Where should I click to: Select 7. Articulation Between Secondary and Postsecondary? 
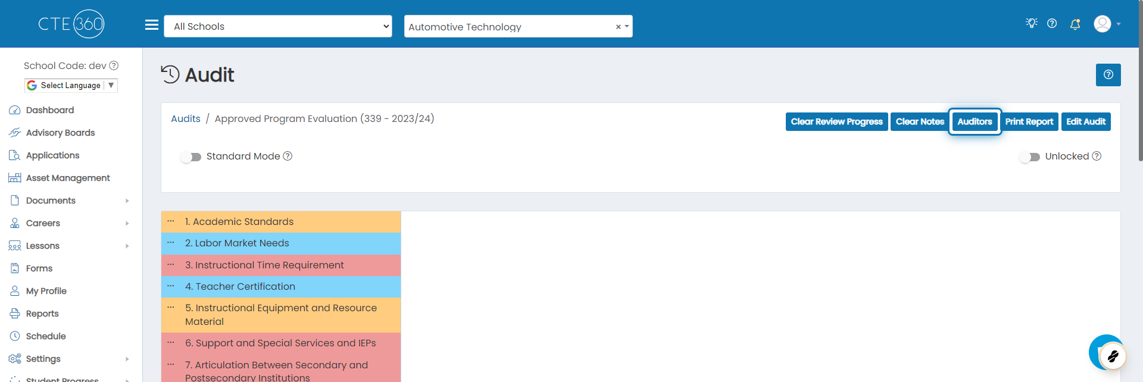tap(281, 369)
